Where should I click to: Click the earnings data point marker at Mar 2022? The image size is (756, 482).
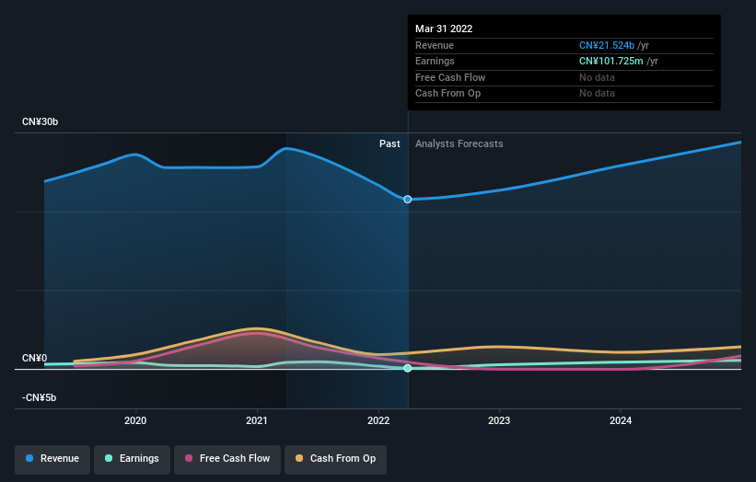pyautogui.click(x=408, y=368)
